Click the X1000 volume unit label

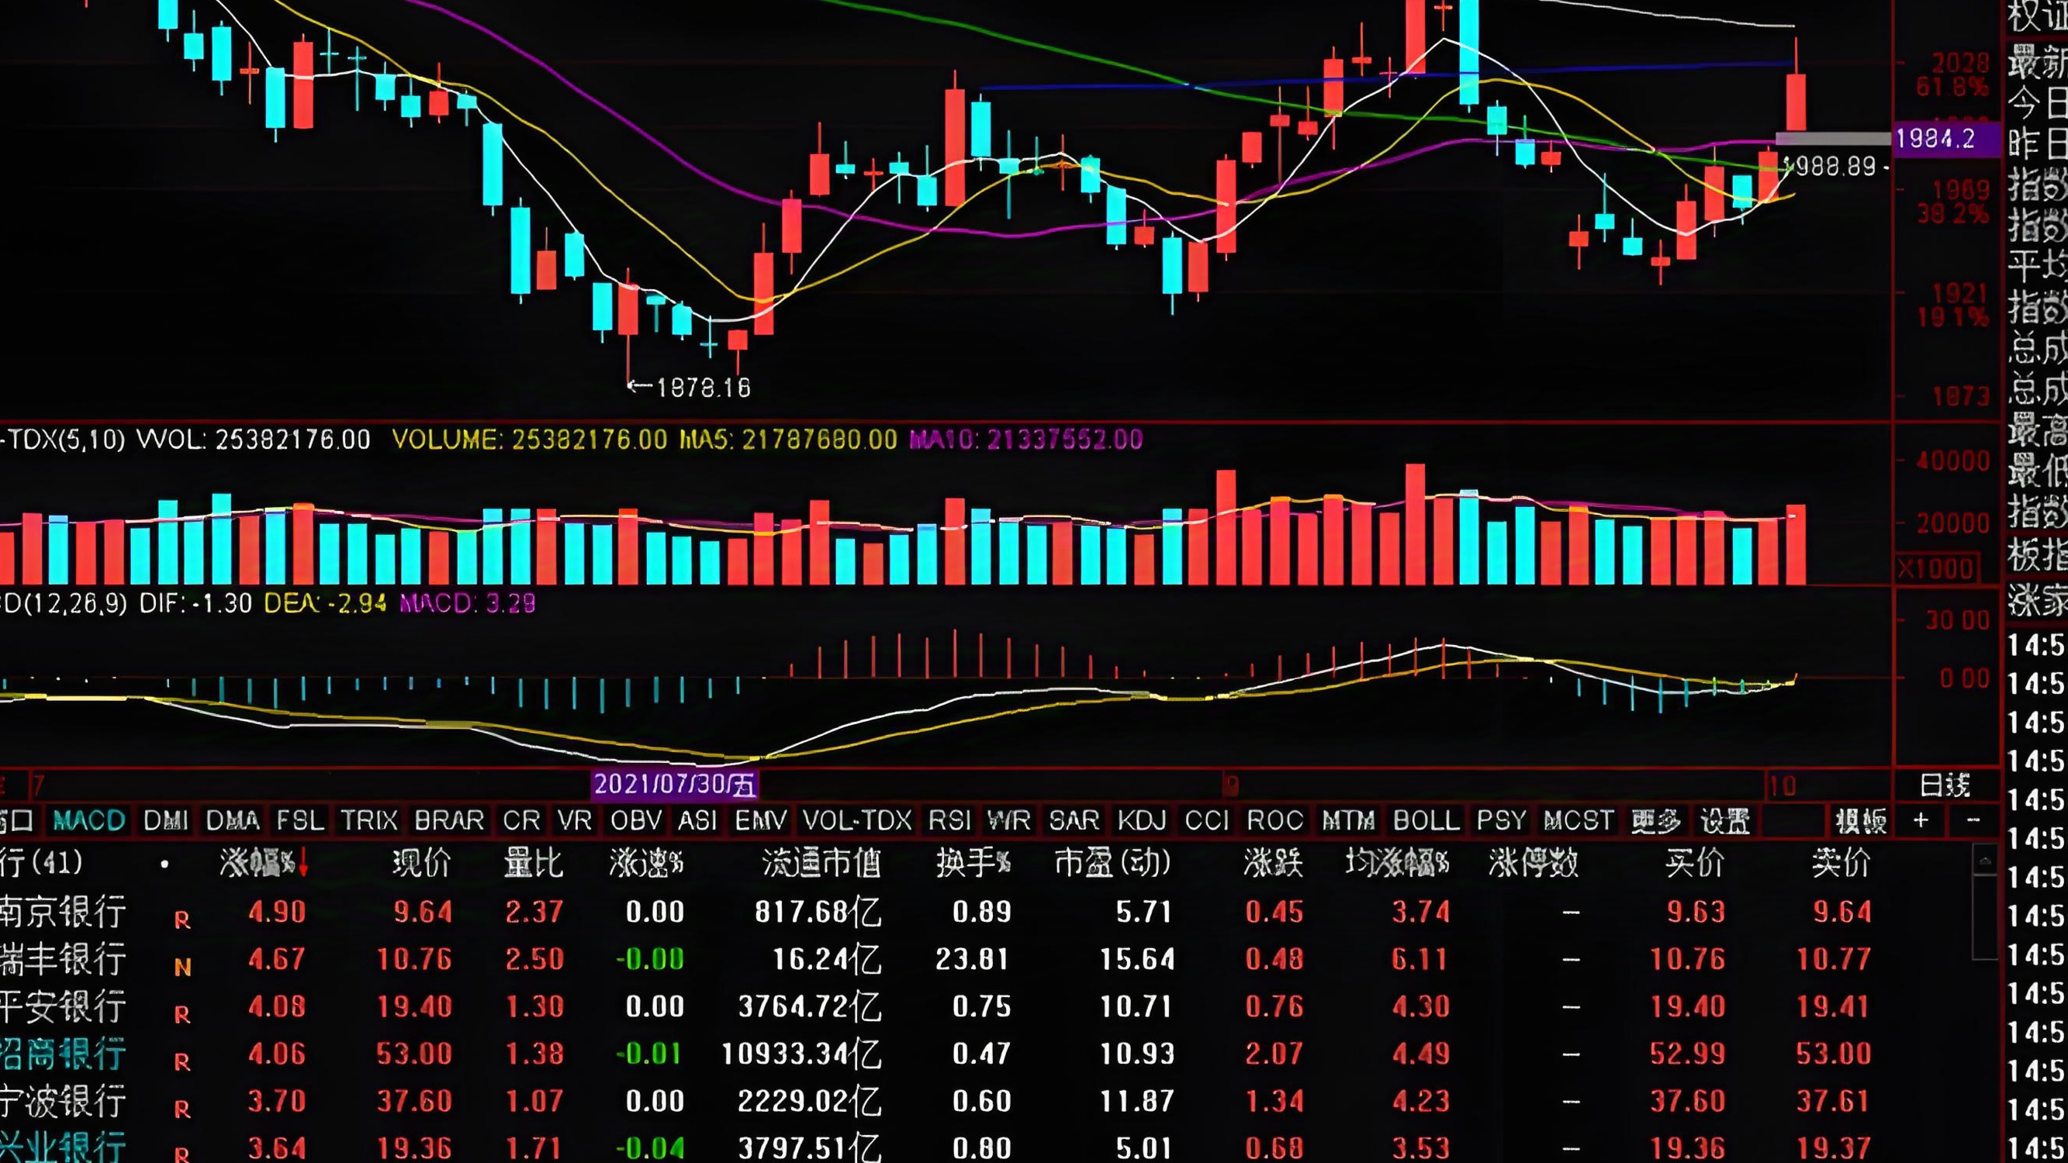point(1935,569)
